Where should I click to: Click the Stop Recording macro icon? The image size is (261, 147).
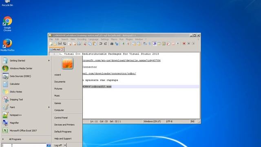click(188, 44)
